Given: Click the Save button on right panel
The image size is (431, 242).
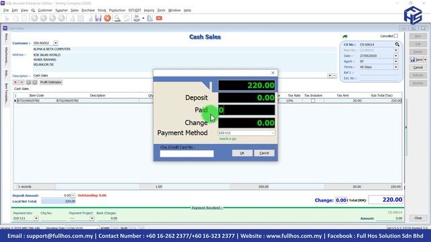Looking at the screenshot, I should [416, 60].
